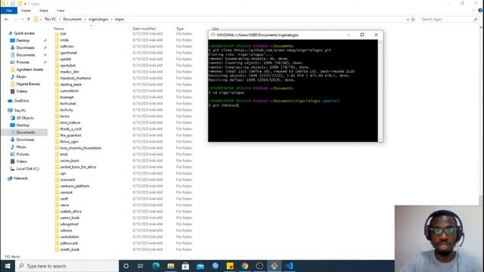484x272 pixels.
Task: Open Local Disk (C:) in navigation pane
Action: click(x=27, y=168)
